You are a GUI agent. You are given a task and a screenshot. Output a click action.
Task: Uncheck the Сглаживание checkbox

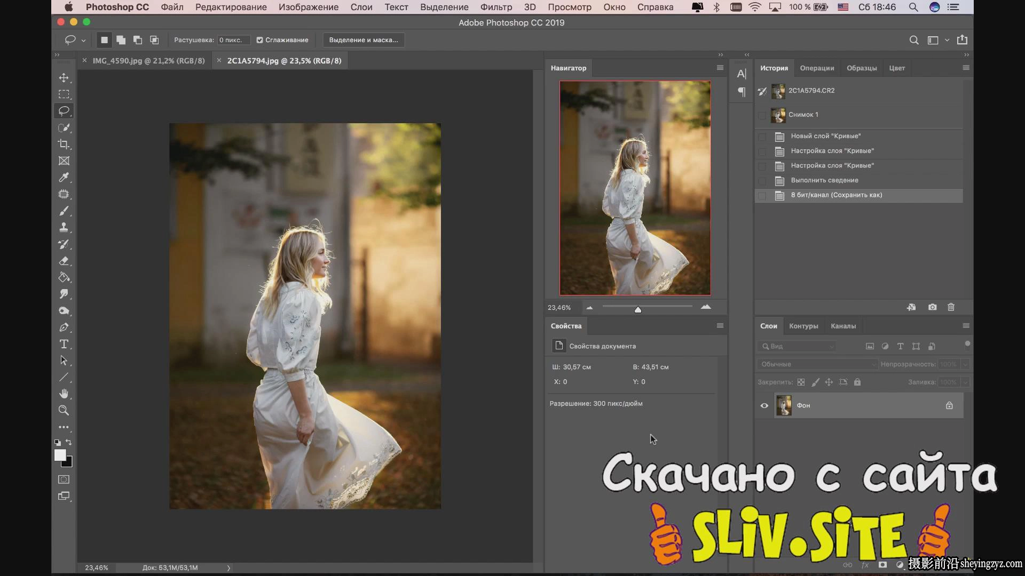[x=259, y=40]
